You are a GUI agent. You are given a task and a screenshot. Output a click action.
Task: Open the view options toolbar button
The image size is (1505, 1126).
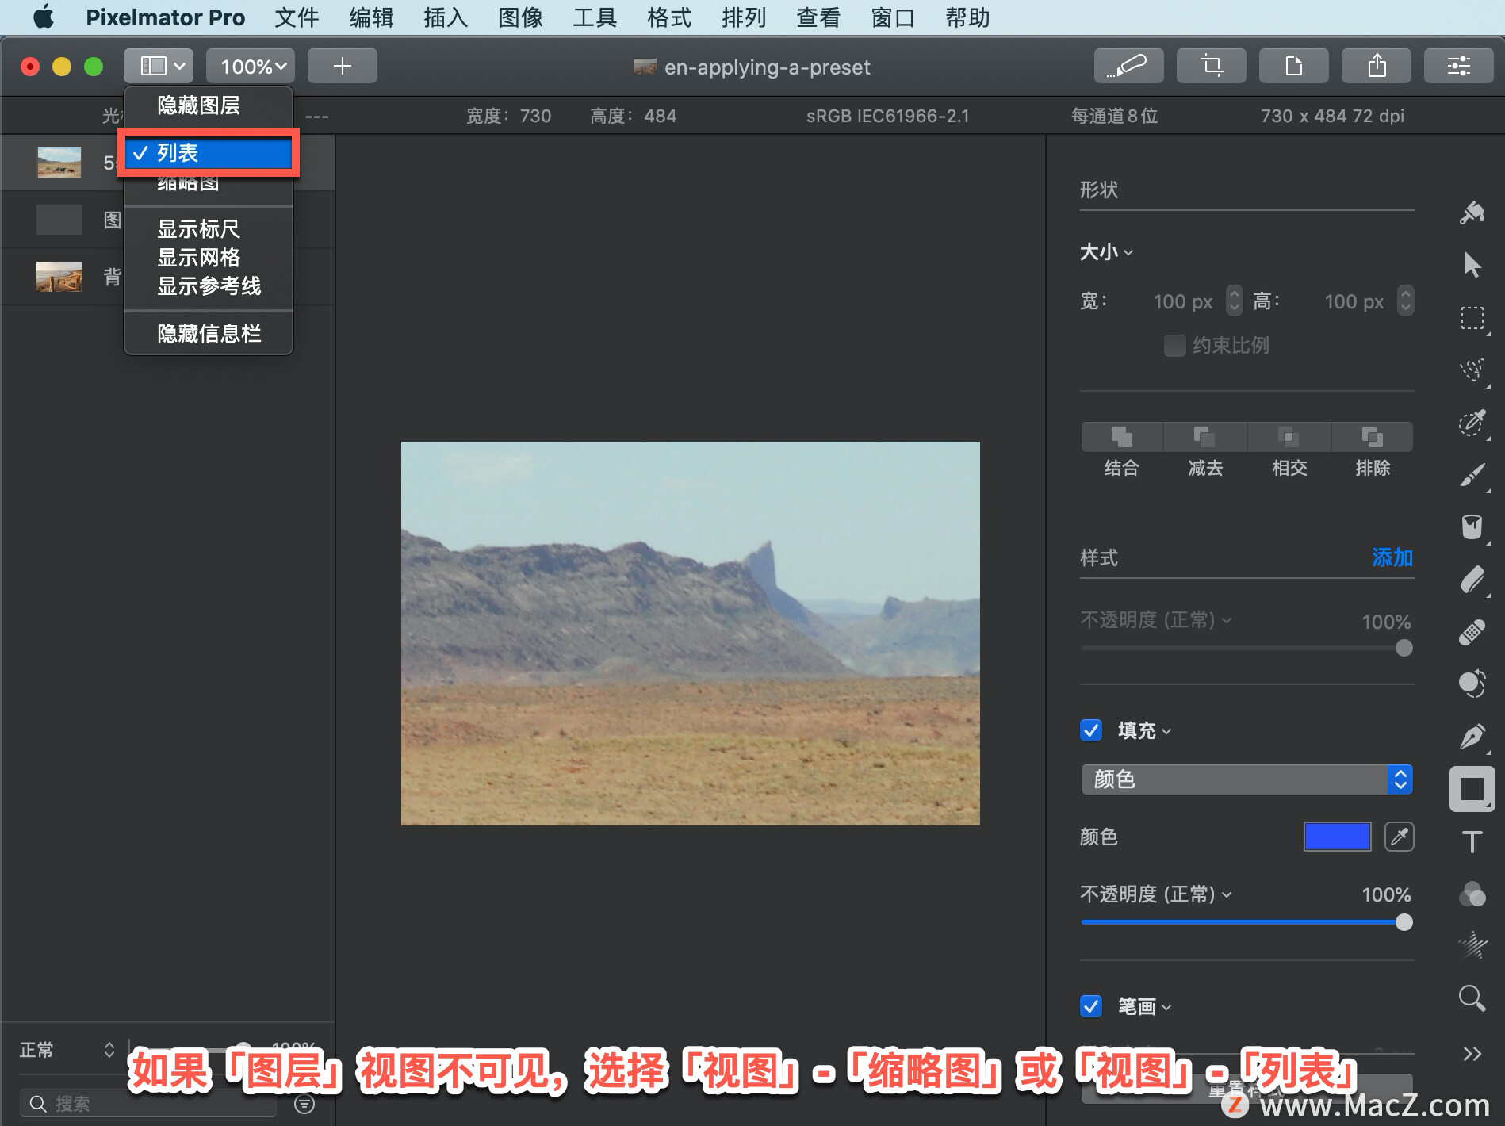pos(158,66)
